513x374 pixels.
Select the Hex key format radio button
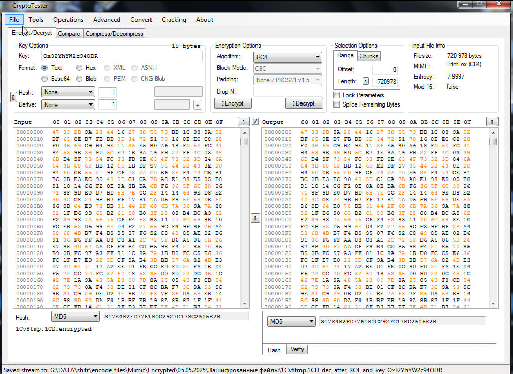[x=79, y=68]
